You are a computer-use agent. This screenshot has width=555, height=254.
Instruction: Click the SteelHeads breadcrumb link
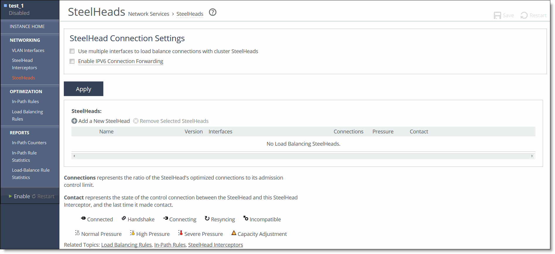click(190, 14)
